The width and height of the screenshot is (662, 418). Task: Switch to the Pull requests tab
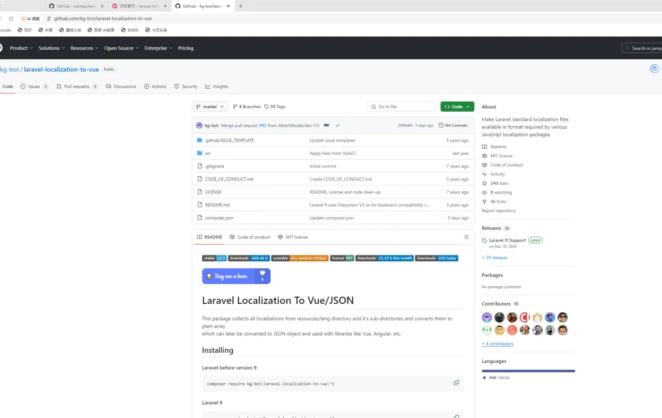(x=77, y=86)
